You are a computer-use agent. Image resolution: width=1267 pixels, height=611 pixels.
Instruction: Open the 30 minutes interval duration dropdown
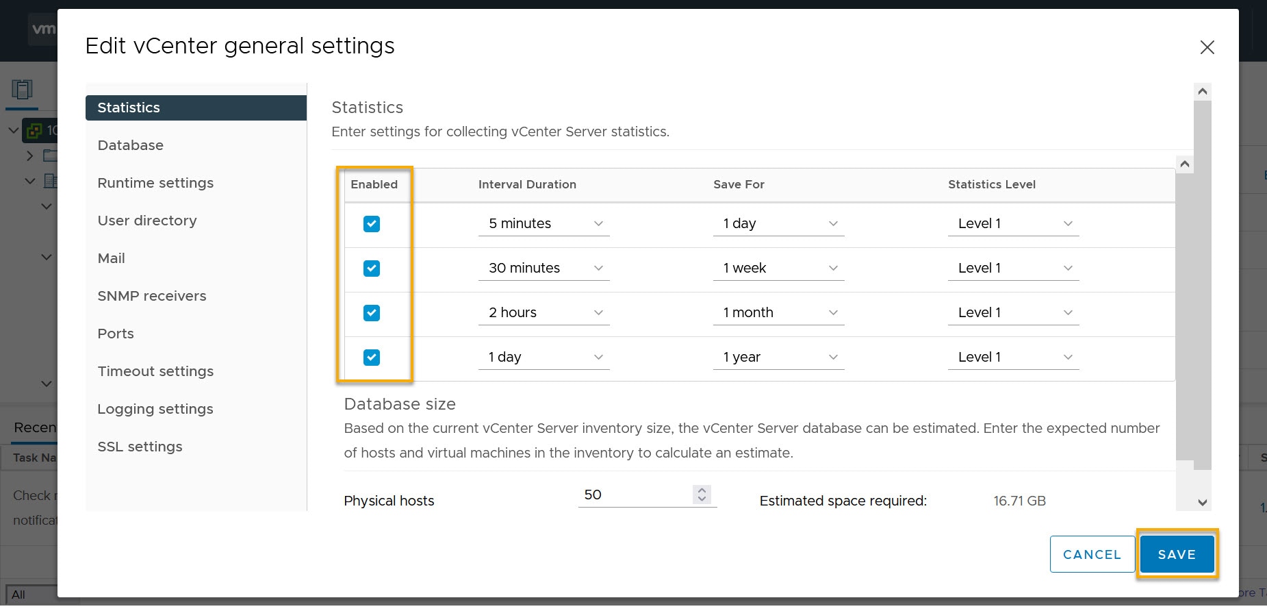(543, 269)
